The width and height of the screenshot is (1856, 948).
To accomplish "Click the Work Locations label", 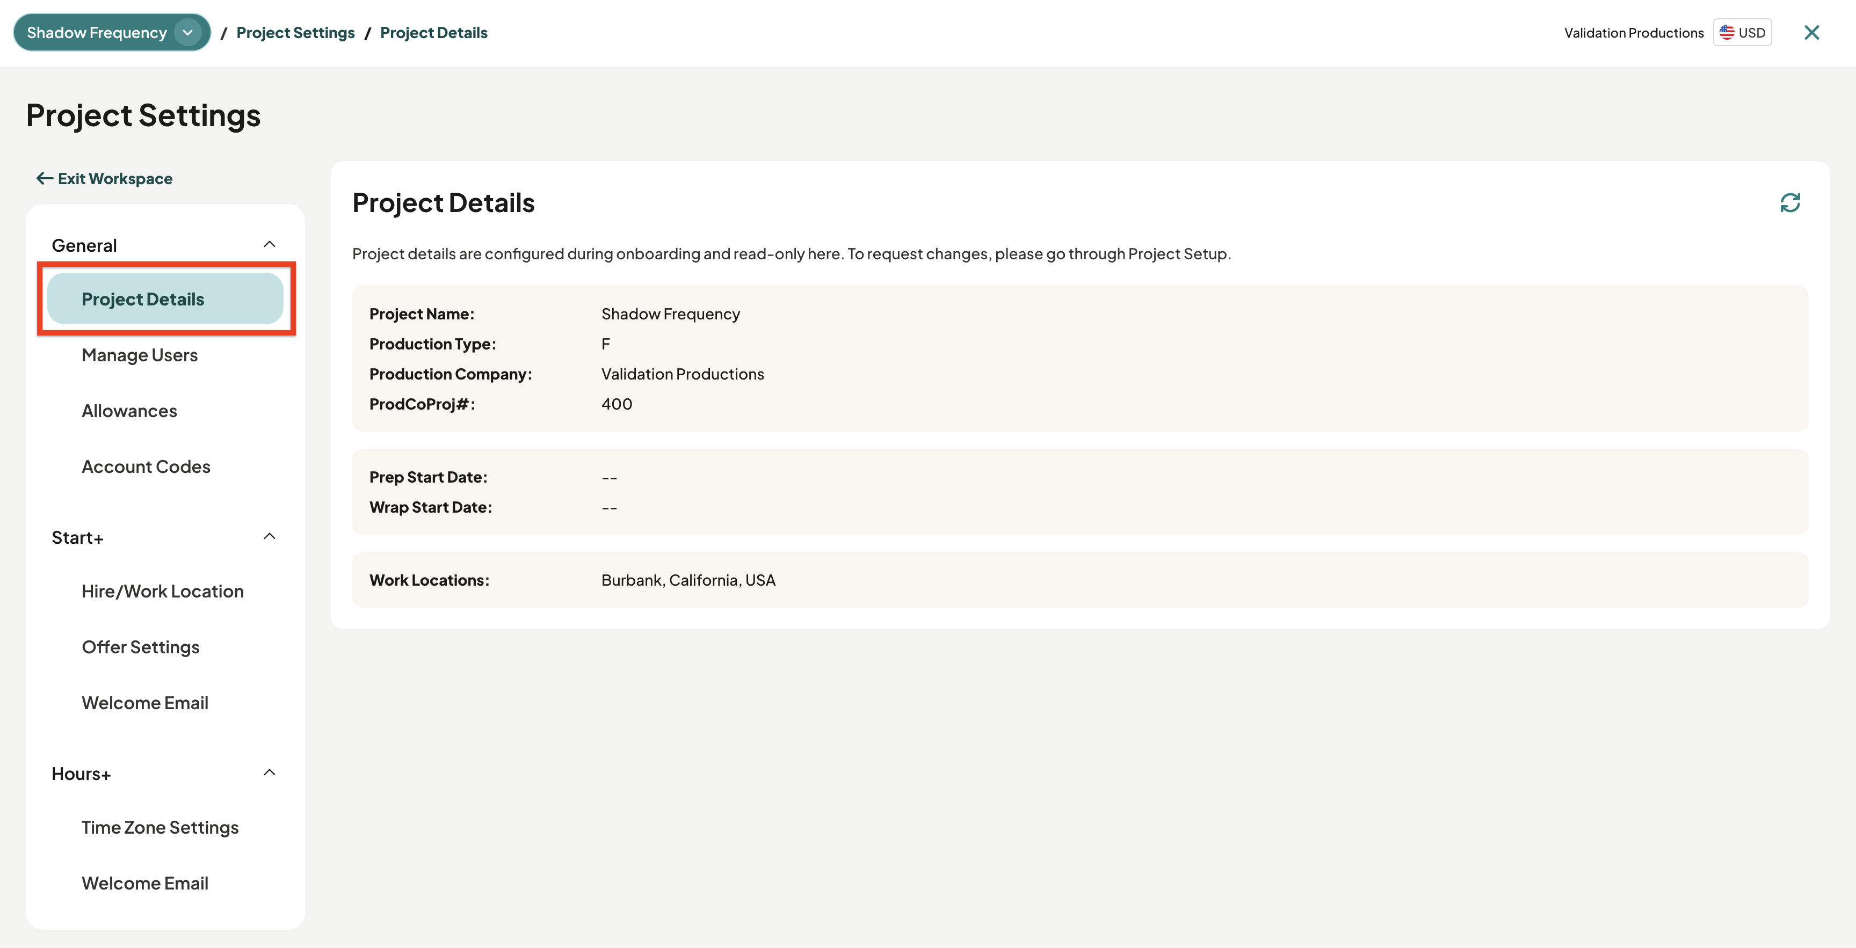I will [430, 580].
